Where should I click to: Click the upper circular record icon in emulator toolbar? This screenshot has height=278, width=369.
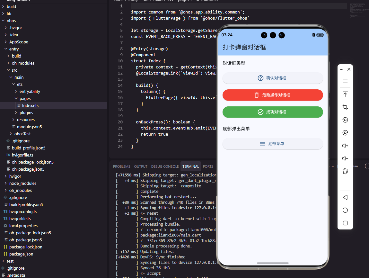tap(345, 120)
